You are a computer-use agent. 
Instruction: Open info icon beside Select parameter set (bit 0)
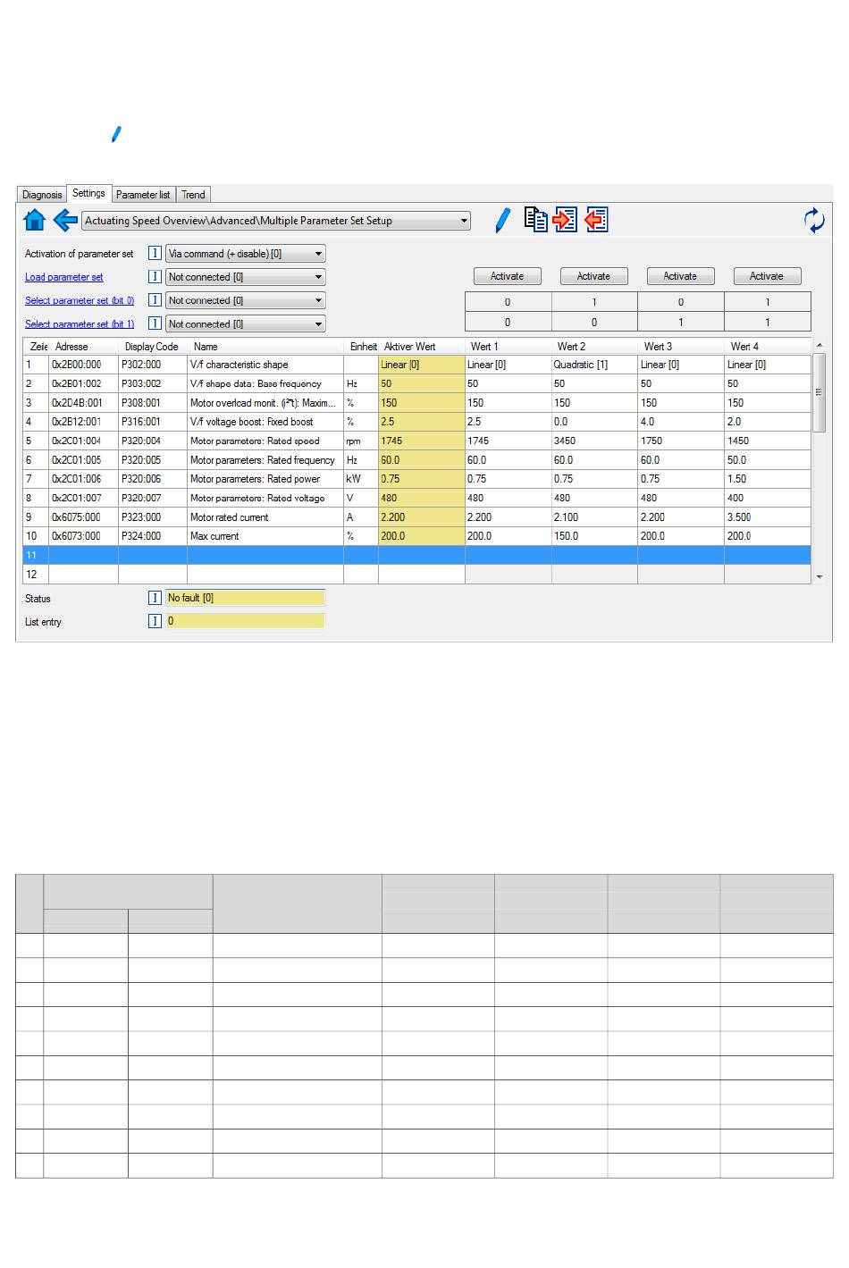[155, 300]
